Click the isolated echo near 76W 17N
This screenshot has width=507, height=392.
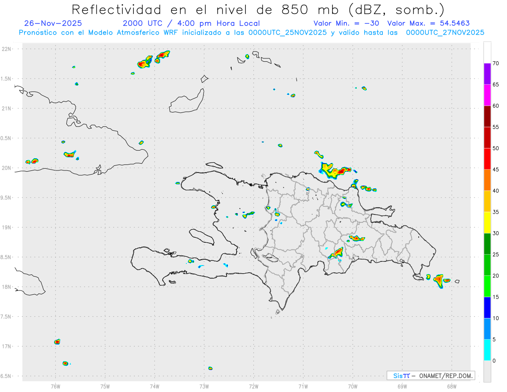coord(57,341)
